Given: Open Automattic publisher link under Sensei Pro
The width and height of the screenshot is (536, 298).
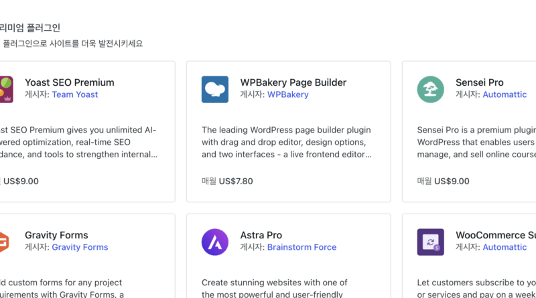Looking at the screenshot, I should [x=505, y=94].
